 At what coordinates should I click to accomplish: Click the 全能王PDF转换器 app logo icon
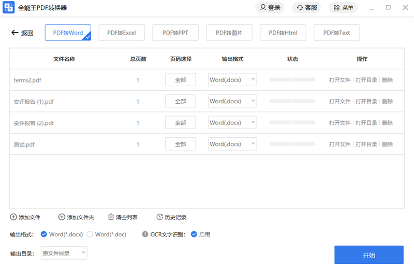click(9, 8)
